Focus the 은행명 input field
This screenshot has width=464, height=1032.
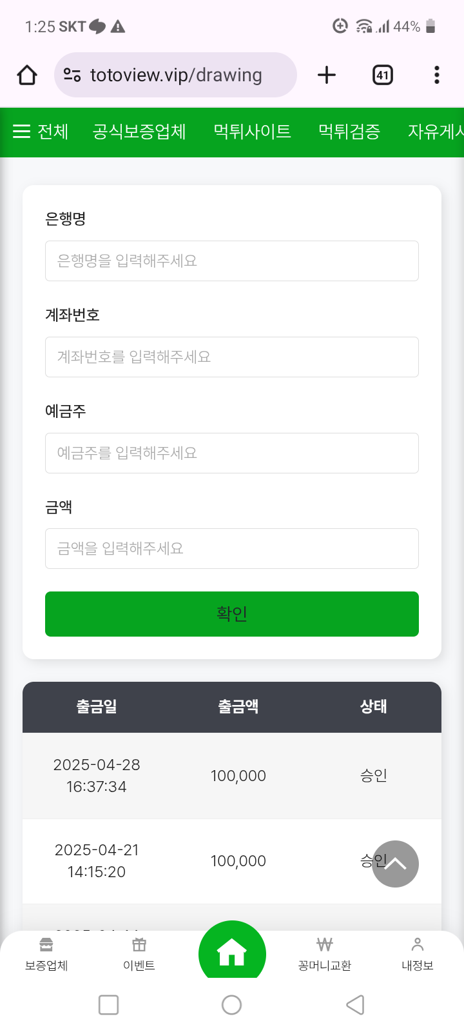click(x=232, y=261)
